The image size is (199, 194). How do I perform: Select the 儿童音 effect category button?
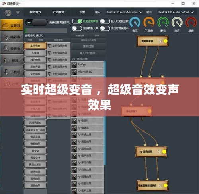pos(35,53)
